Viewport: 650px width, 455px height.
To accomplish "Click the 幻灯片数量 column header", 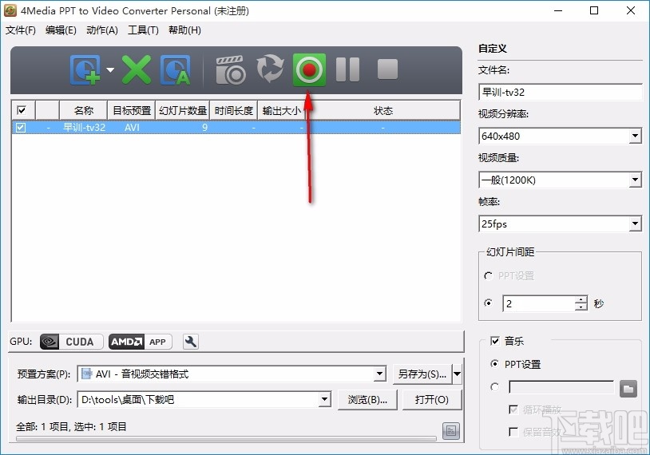I will pos(182,111).
